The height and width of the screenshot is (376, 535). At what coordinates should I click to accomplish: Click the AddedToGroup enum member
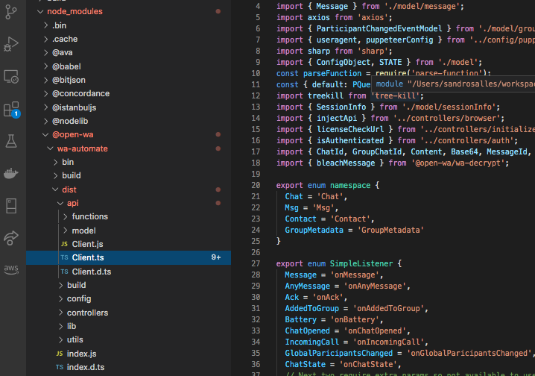pyautogui.click(x=312, y=308)
